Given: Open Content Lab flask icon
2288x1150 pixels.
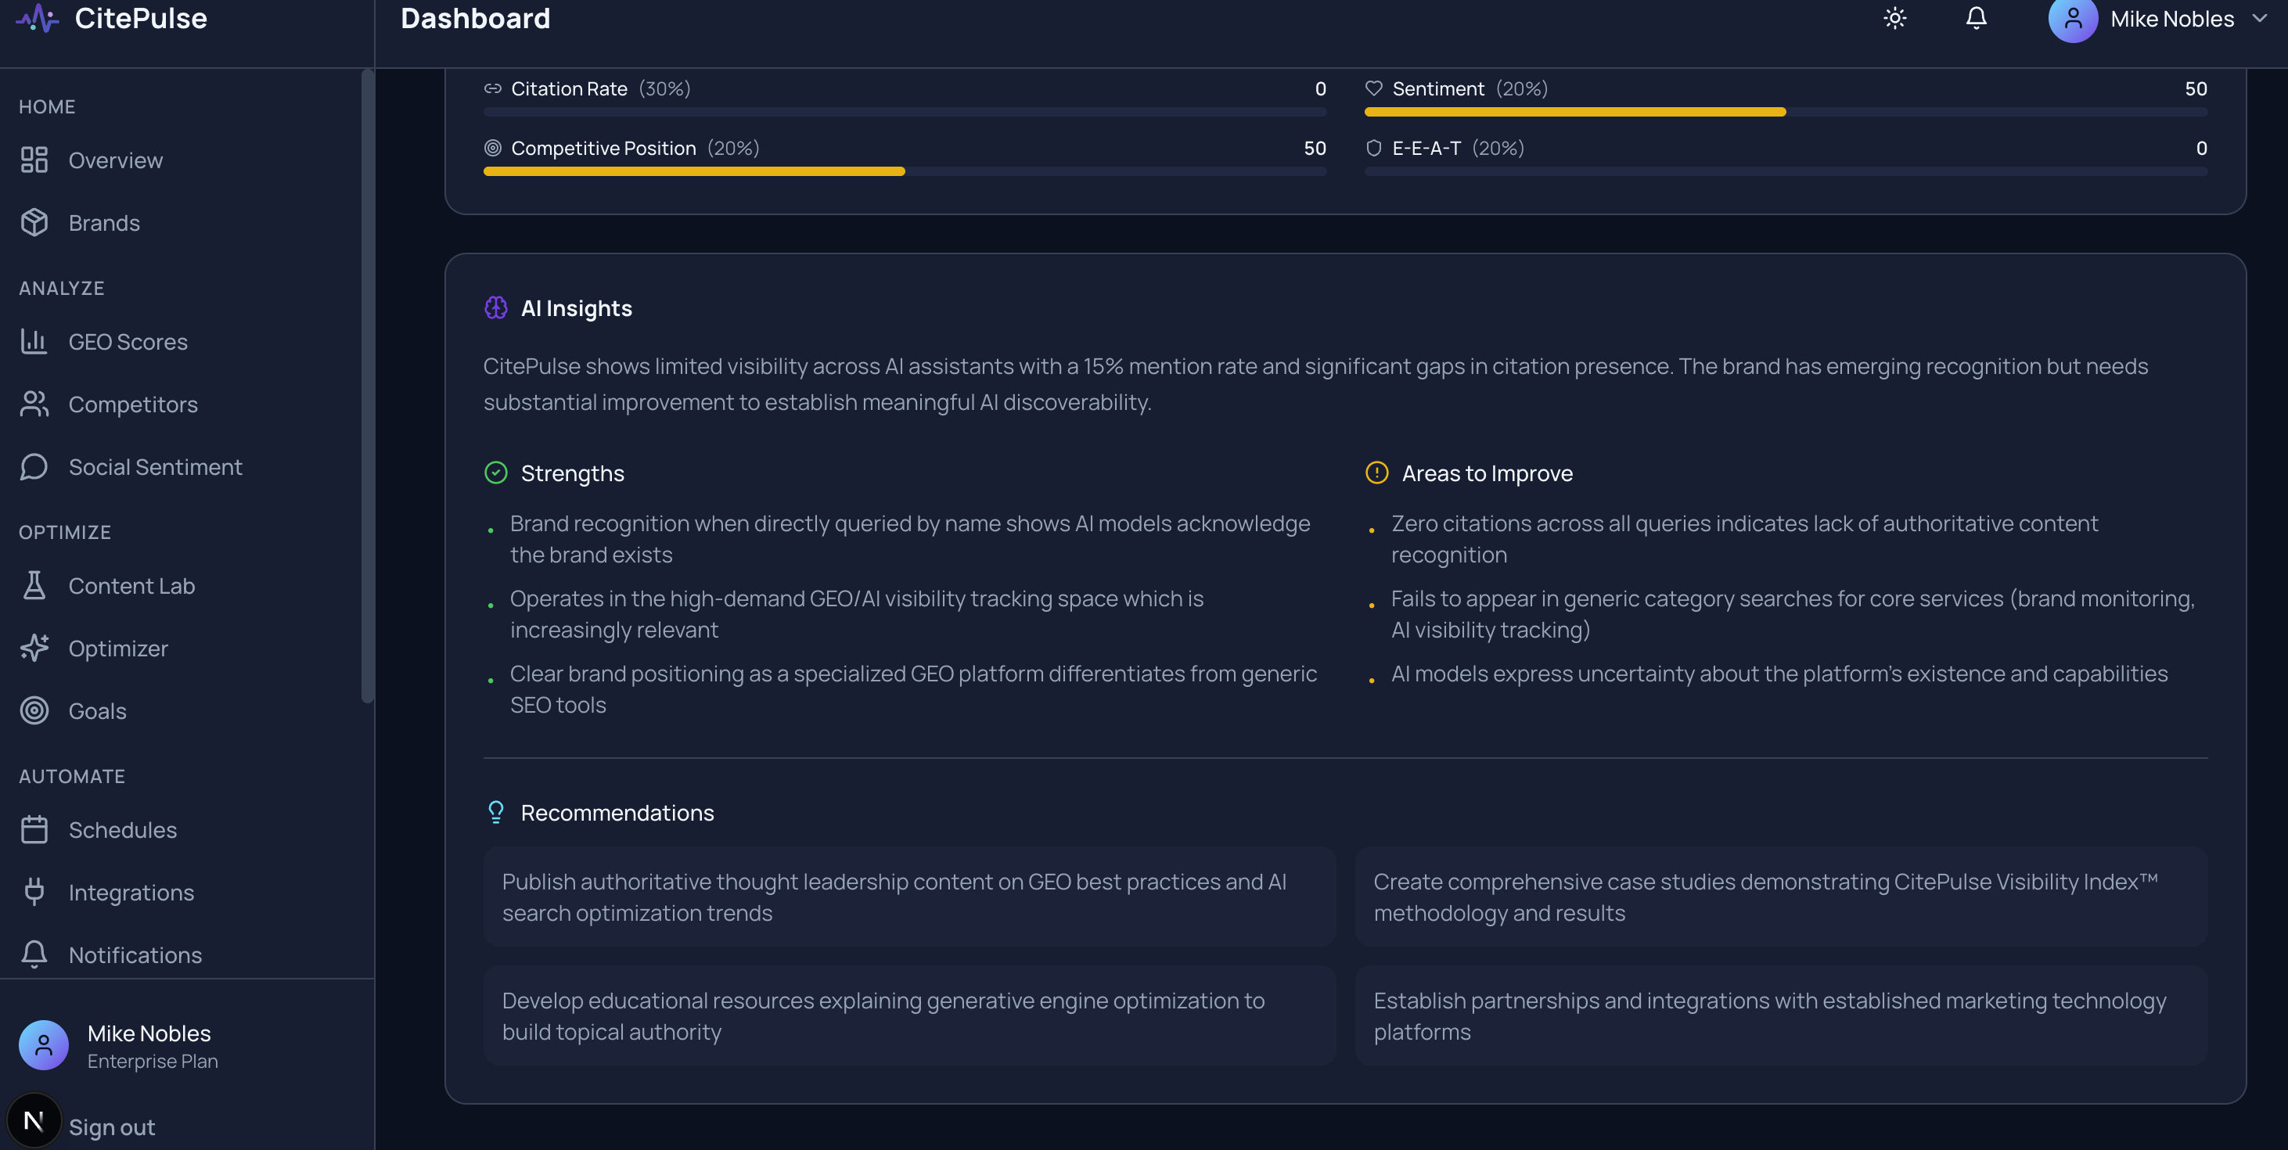Looking at the screenshot, I should (34, 586).
